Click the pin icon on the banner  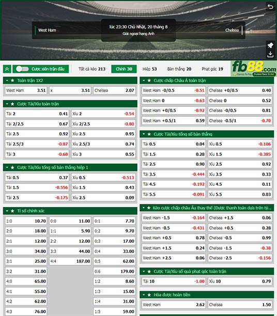tap(270, 45)
